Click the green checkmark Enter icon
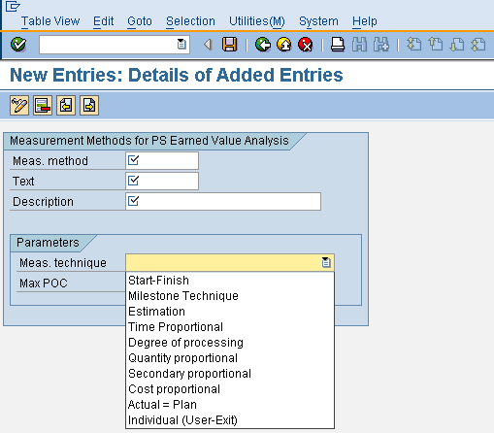 tap(18, 45)
